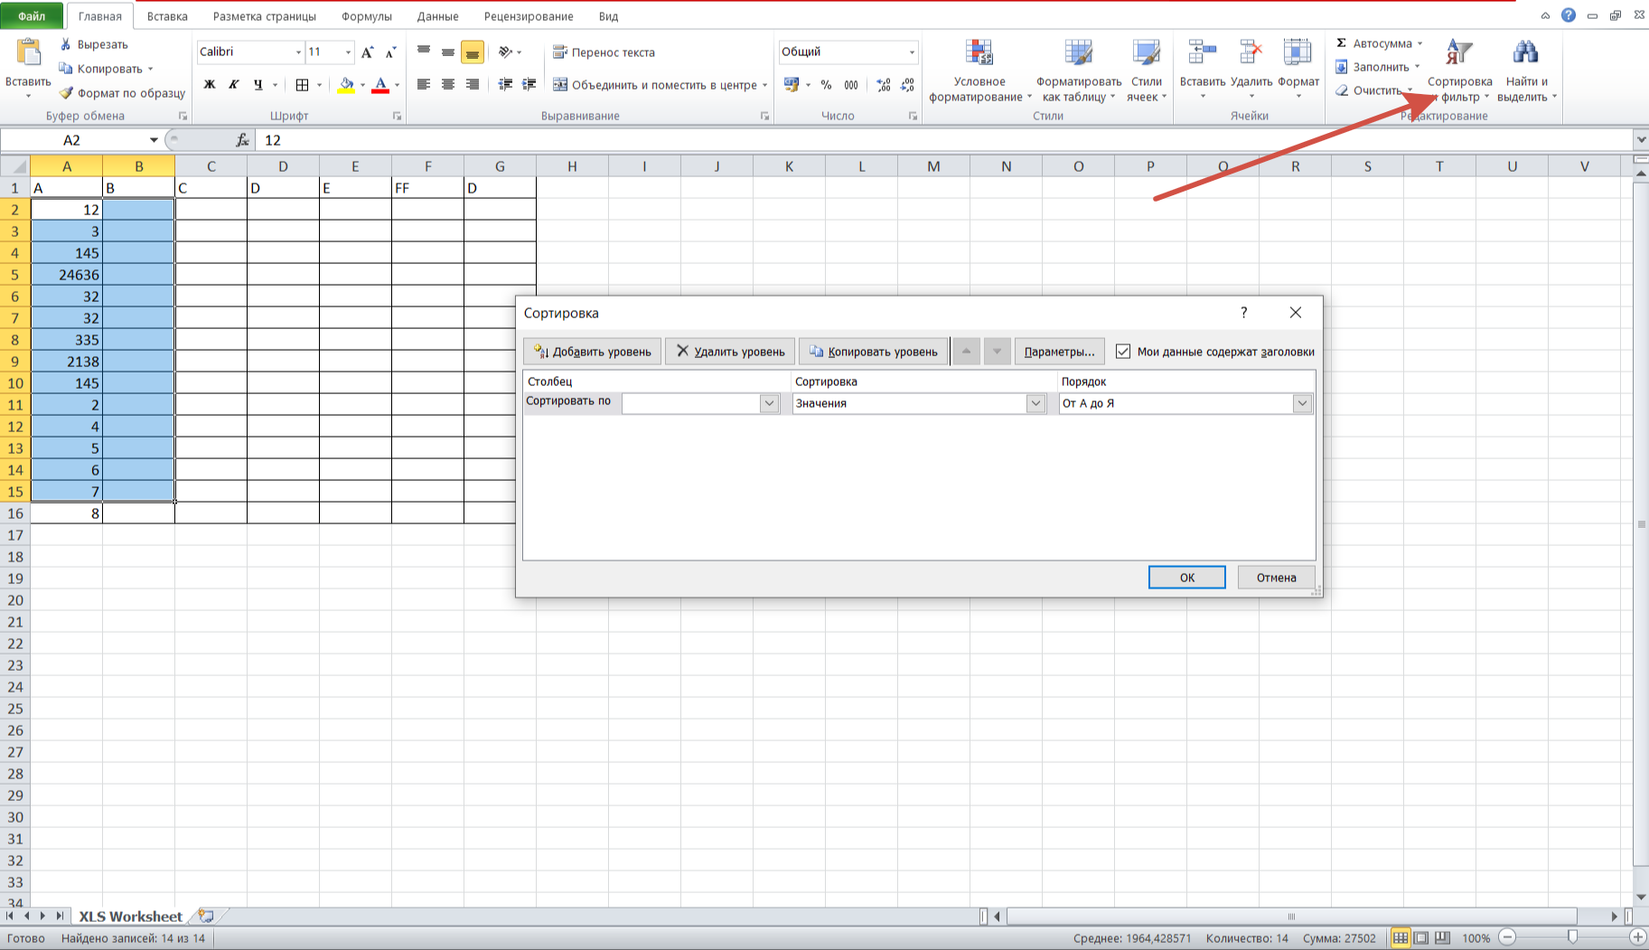Open the 'Значения' sort-on dropdown

pos(1035,403)
